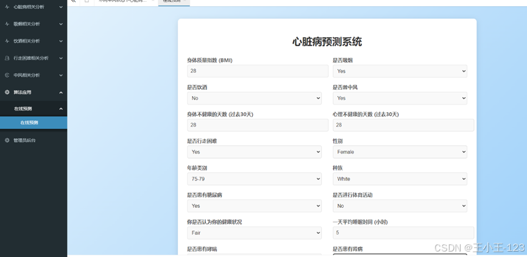Click the 是否患有肾病 label

(x=348, y=249)
